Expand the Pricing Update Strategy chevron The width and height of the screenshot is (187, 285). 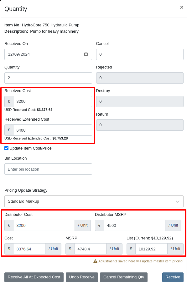pos(178,201)
